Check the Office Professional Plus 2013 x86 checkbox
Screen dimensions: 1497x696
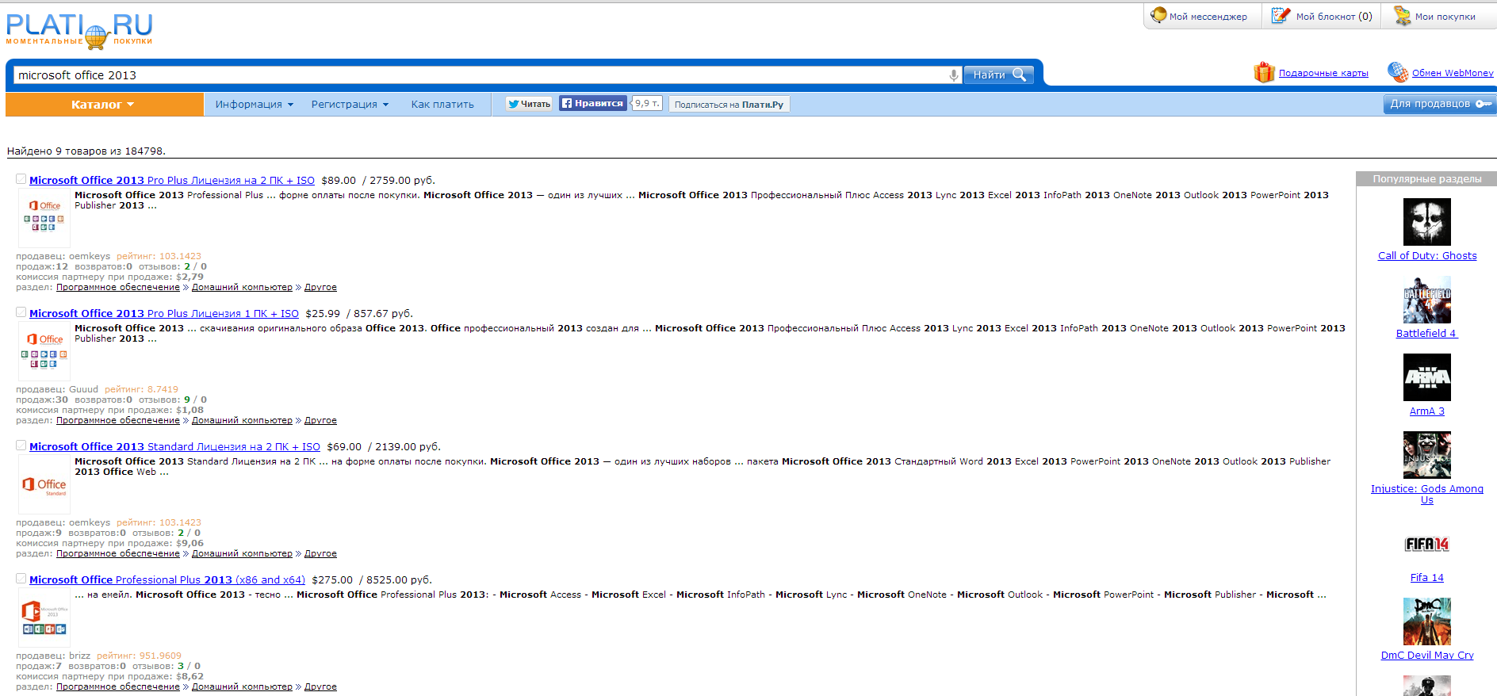click(x=21, y=579)
